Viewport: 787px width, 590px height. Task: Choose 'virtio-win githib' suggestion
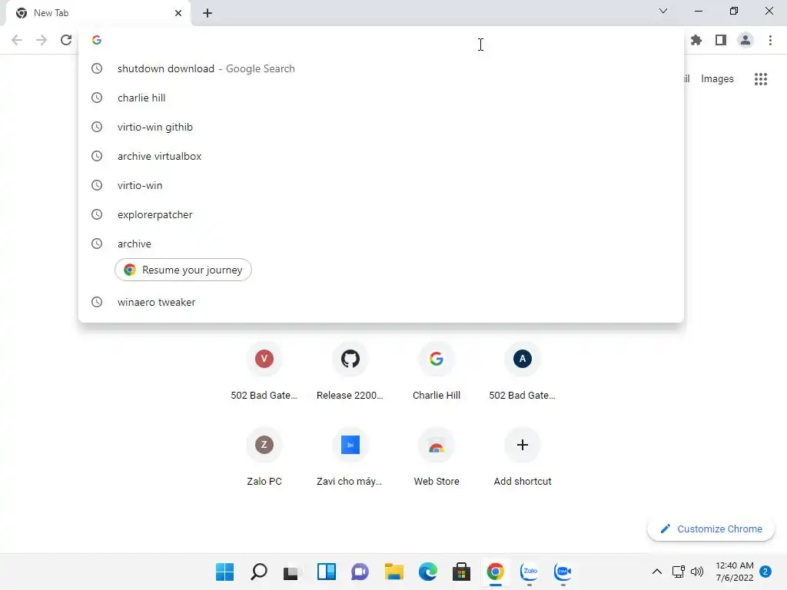381,127
